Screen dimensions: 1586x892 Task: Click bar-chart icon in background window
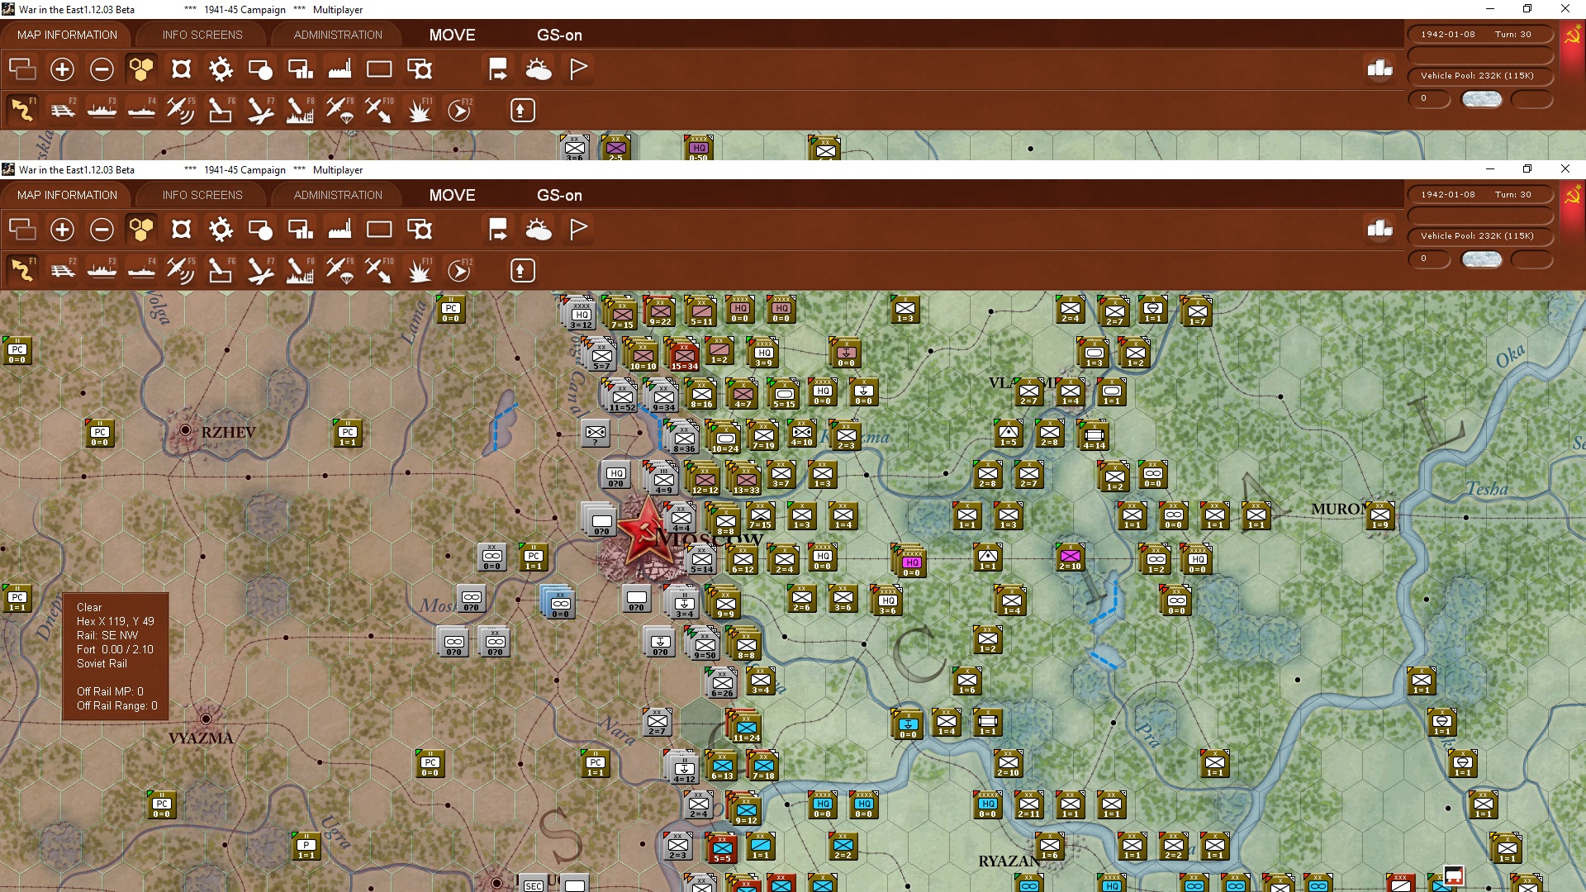click(x=1380, y=69)
